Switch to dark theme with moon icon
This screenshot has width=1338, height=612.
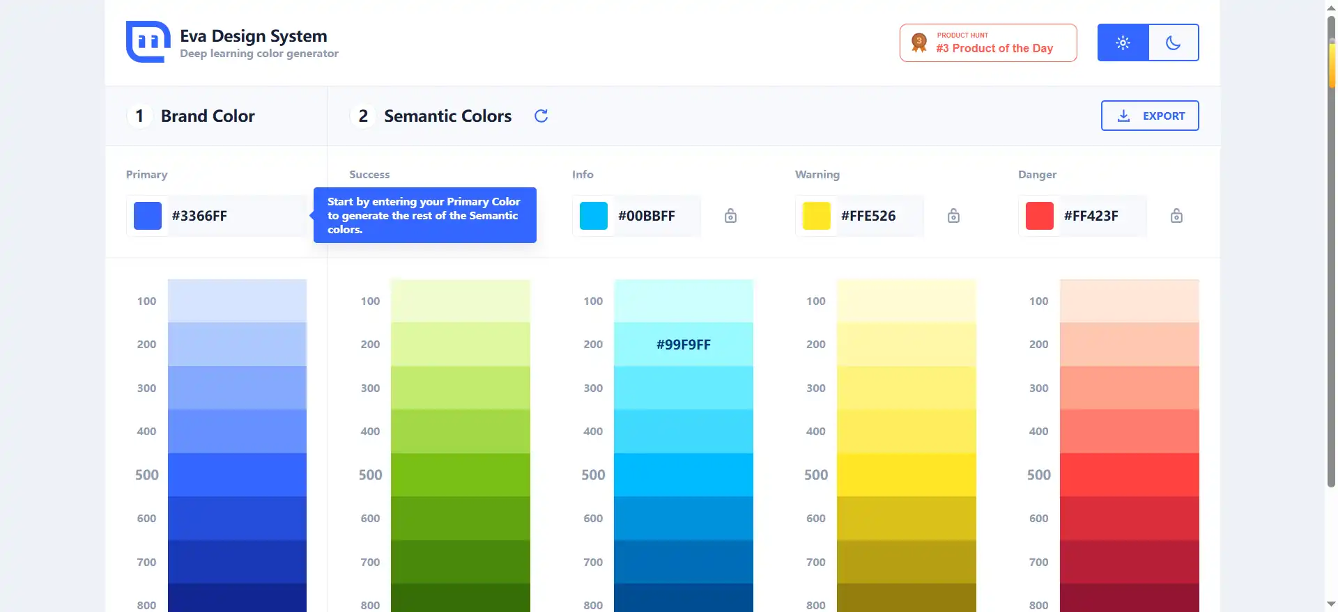1174,42
